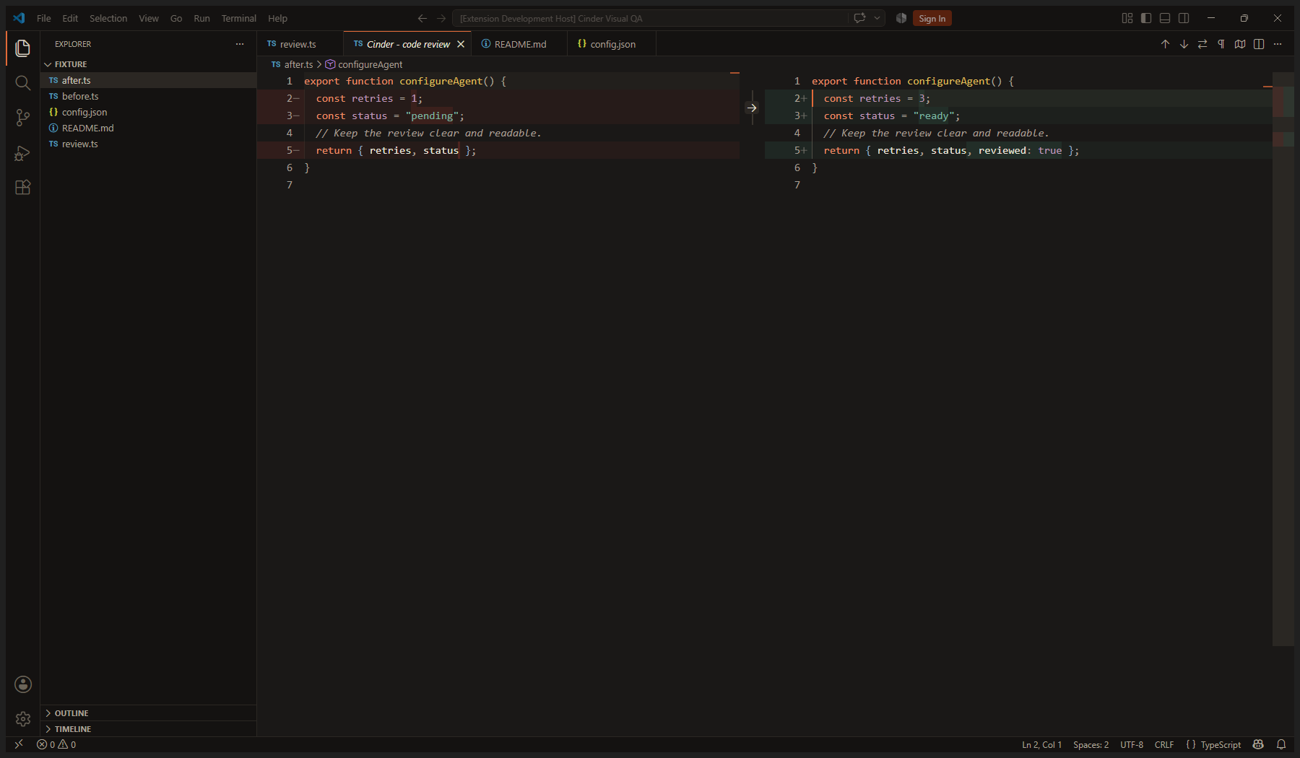Viewport: 1300px width, 758px height.
Task: Toggle inline view with split icon
Action: tap(1259, 44)
